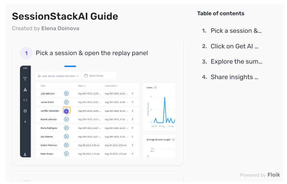Click the lightning bolt sidebar icon
This screenshot has width=287, height=184.
click(x=25, y=122)
